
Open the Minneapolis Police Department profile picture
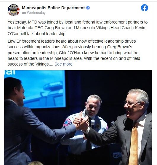14,10
